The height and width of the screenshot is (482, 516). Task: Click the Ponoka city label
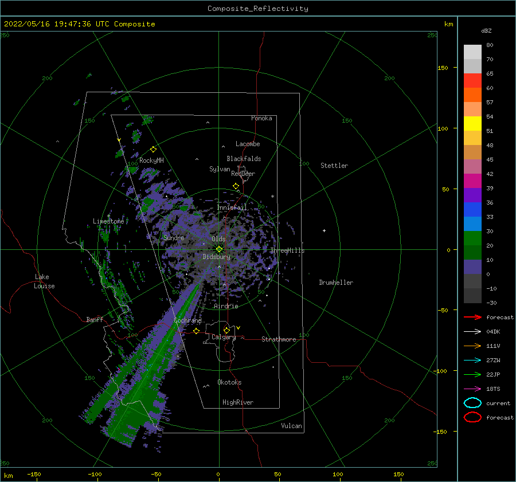pyautogui.click(x=261, y=118)
